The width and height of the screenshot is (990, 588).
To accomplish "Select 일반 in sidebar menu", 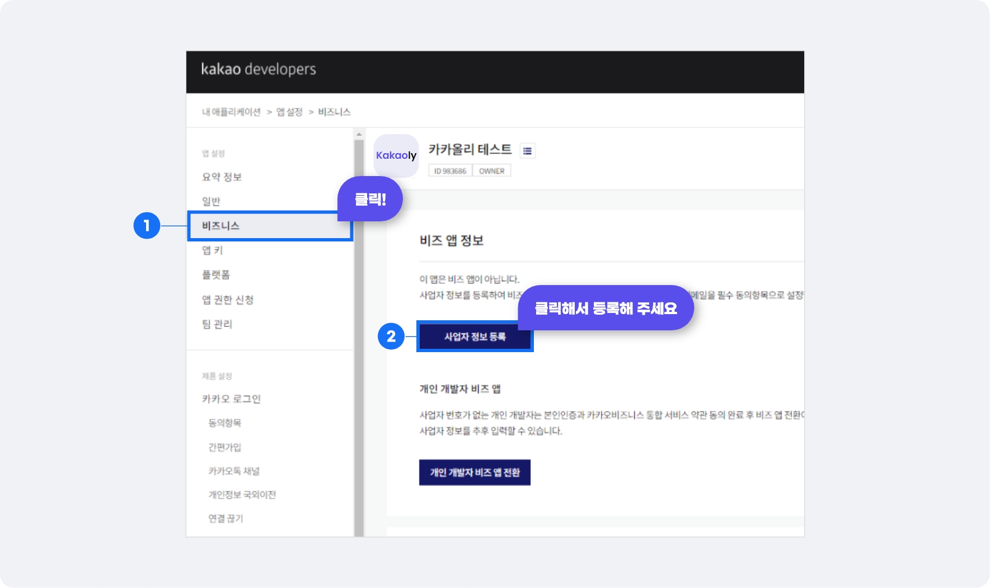I will 211,201.
